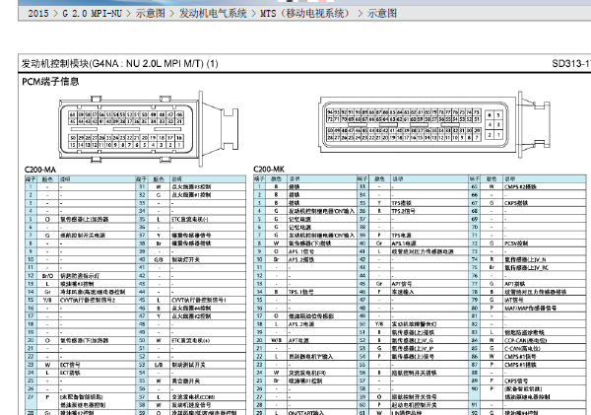Viewport: 591px width, 415px height.
Task: Select the ECT接地 cell
Action: point(71,373)
